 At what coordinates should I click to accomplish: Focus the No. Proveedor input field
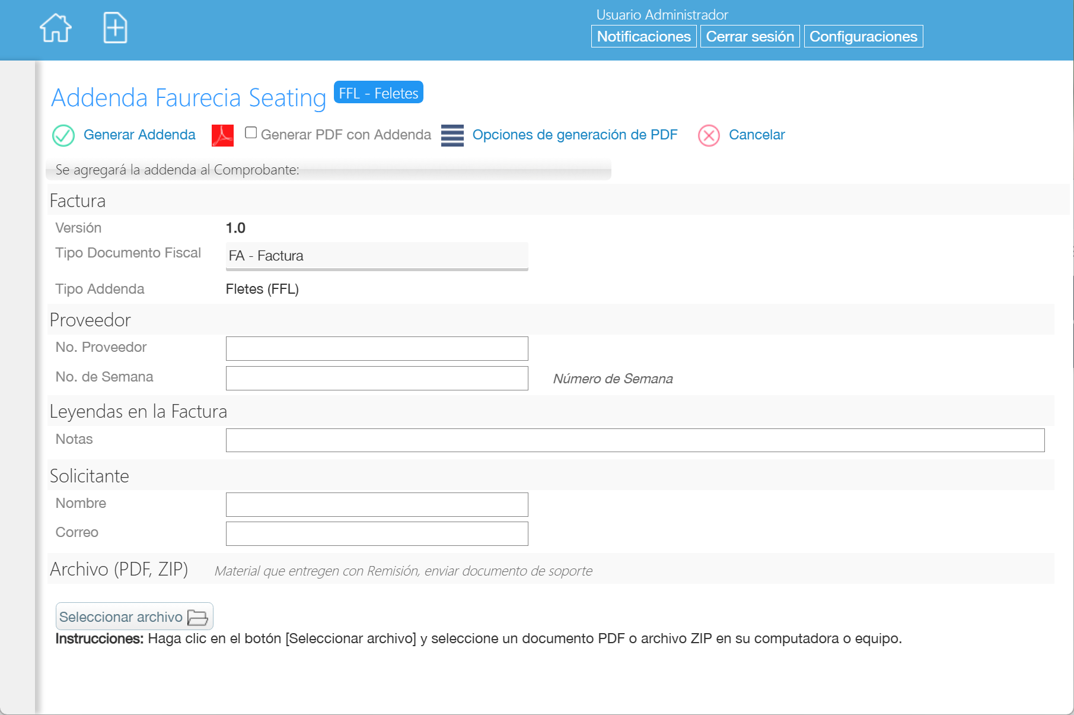377,348
